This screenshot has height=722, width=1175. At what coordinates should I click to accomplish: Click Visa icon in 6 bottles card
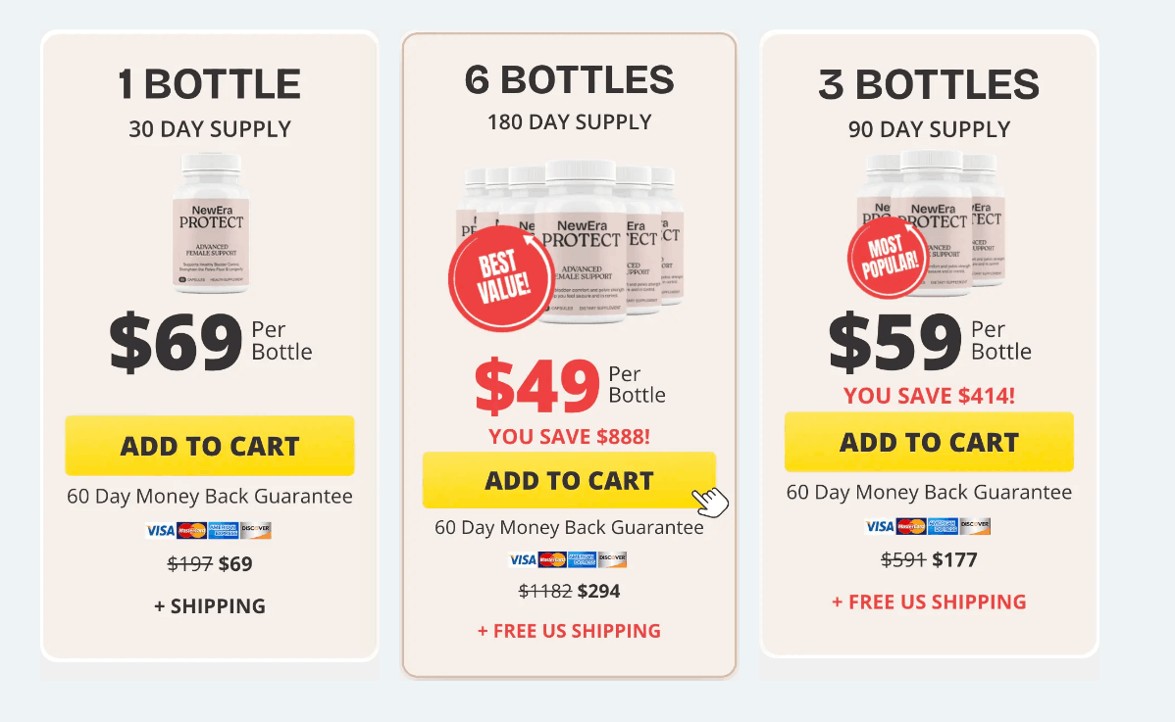pos(523,559)
